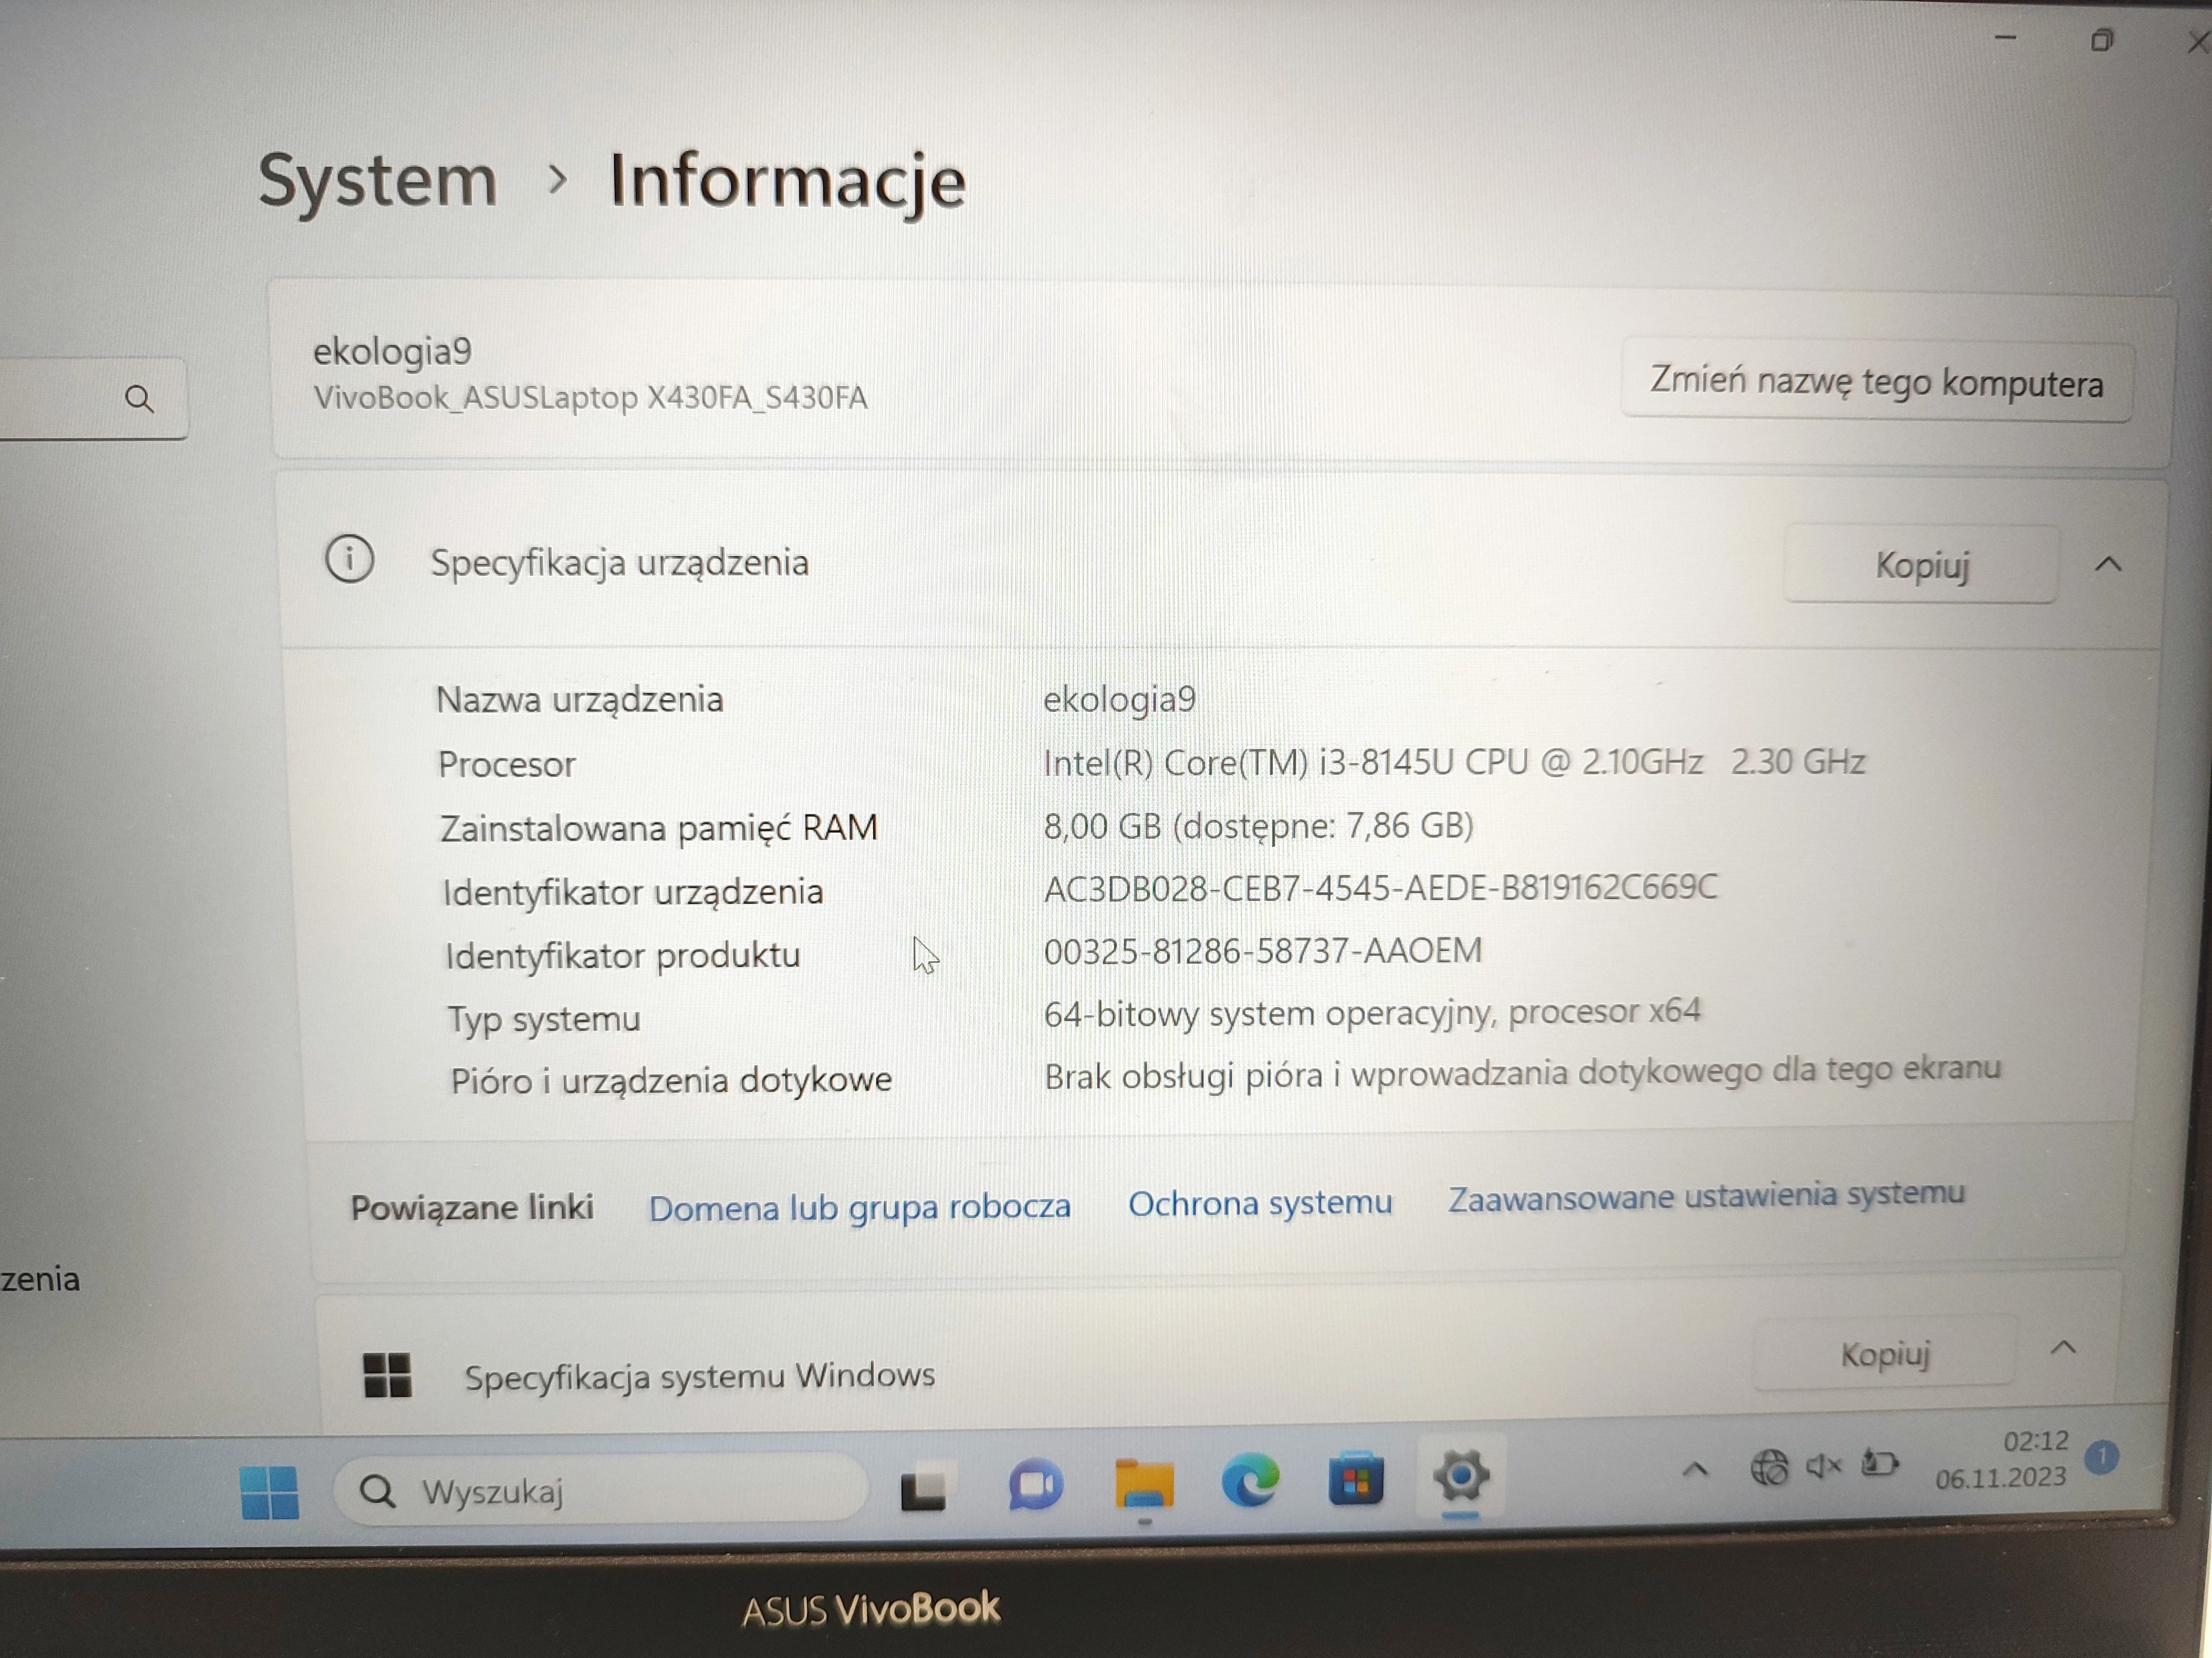Click the Identyfikator urządzenia label
Image resolution: width=2212 pixels, height=1658 pixels.
(633, 891)
